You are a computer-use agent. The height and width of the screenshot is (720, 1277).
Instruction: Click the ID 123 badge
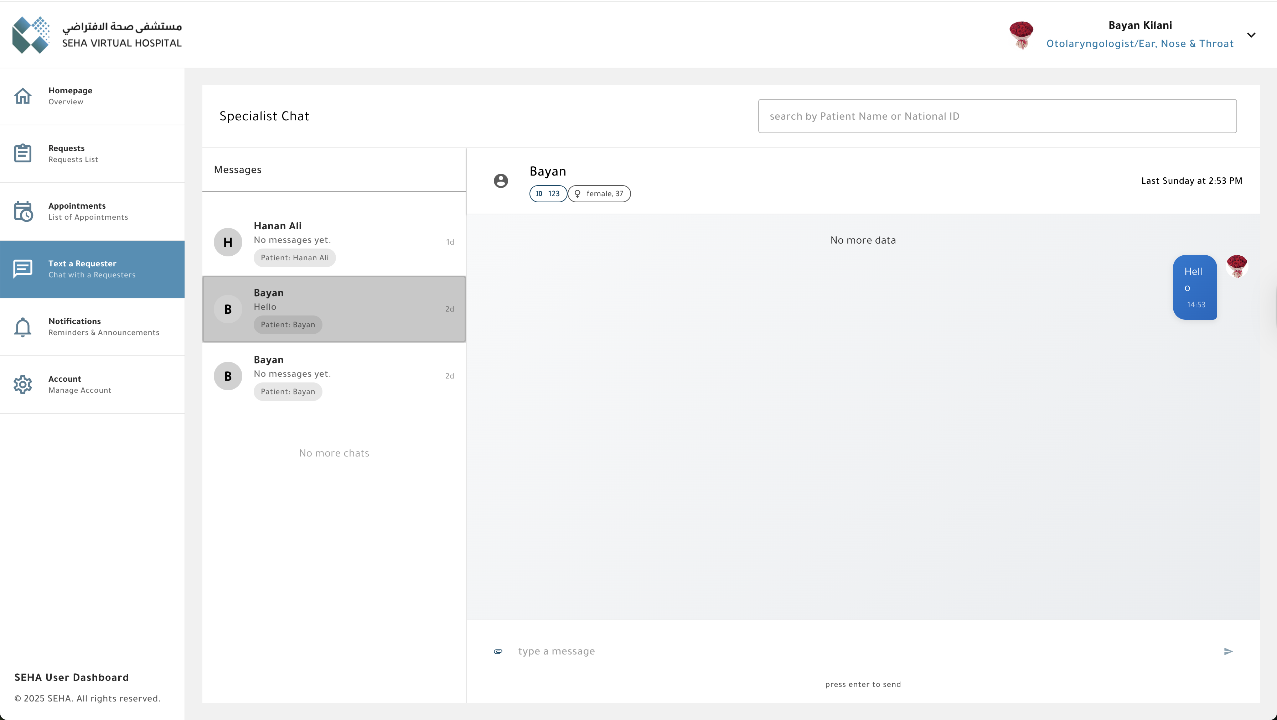point(548,194)
